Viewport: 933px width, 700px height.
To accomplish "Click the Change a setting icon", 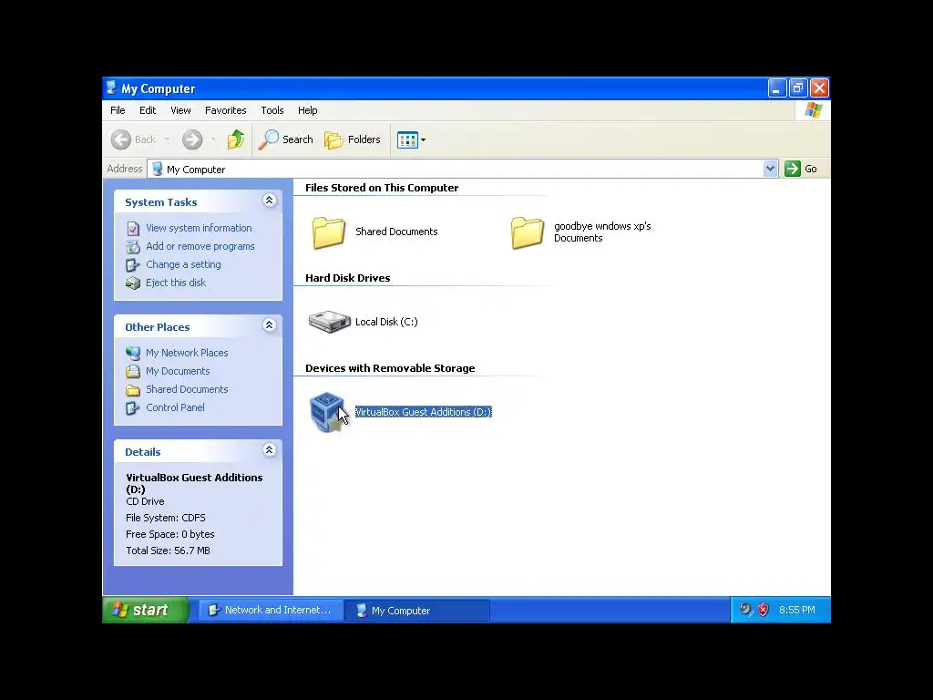I will coord(133,265).
